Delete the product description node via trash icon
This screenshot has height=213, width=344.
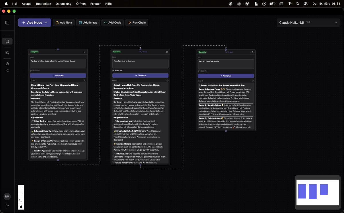coord(84,52)
